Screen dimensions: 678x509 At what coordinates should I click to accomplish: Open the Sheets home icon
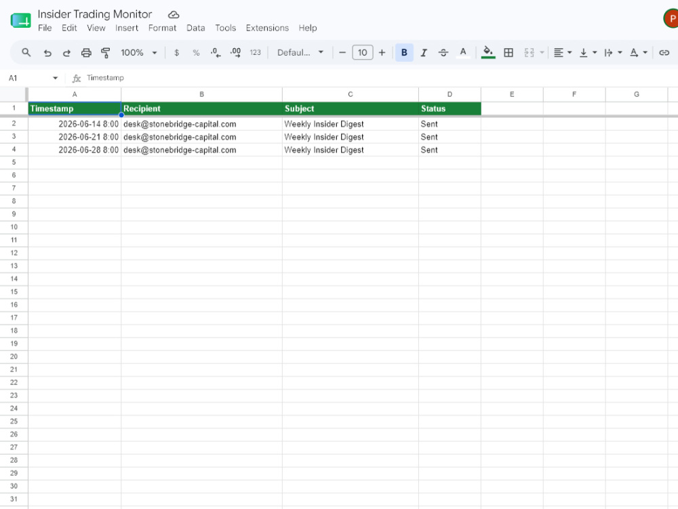coord(21,20)
